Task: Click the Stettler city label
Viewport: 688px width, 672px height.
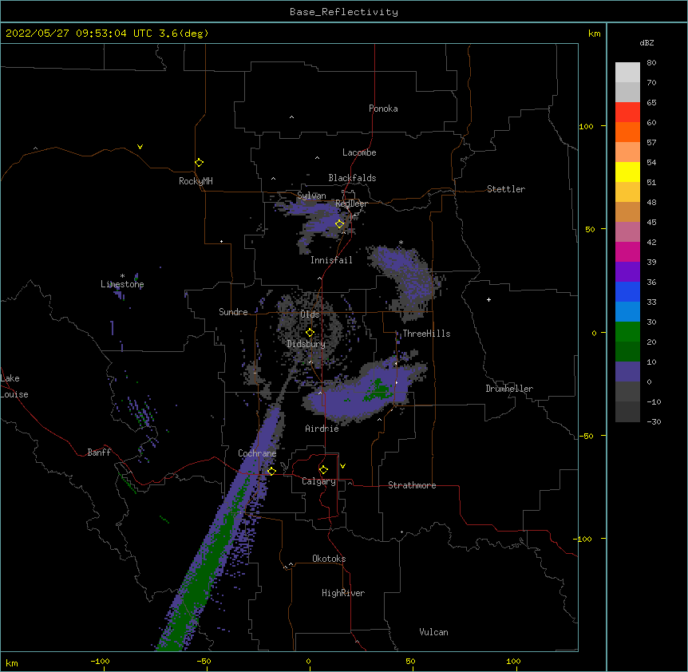Action: point(506,189)
